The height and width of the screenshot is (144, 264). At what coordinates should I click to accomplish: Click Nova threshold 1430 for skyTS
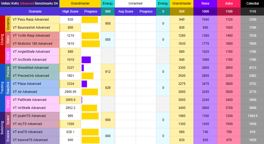(x=206, y=124)
